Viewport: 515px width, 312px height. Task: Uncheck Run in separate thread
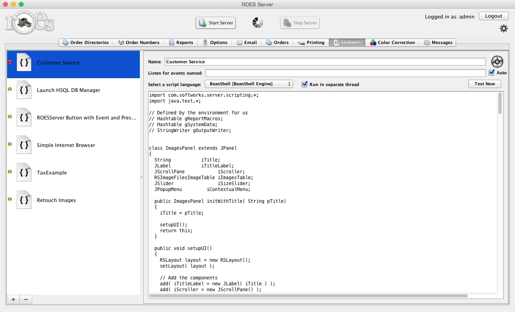click(304, 84)
